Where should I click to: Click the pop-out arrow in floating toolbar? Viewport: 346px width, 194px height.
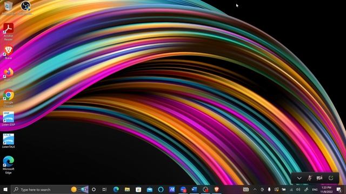[330, 178]
